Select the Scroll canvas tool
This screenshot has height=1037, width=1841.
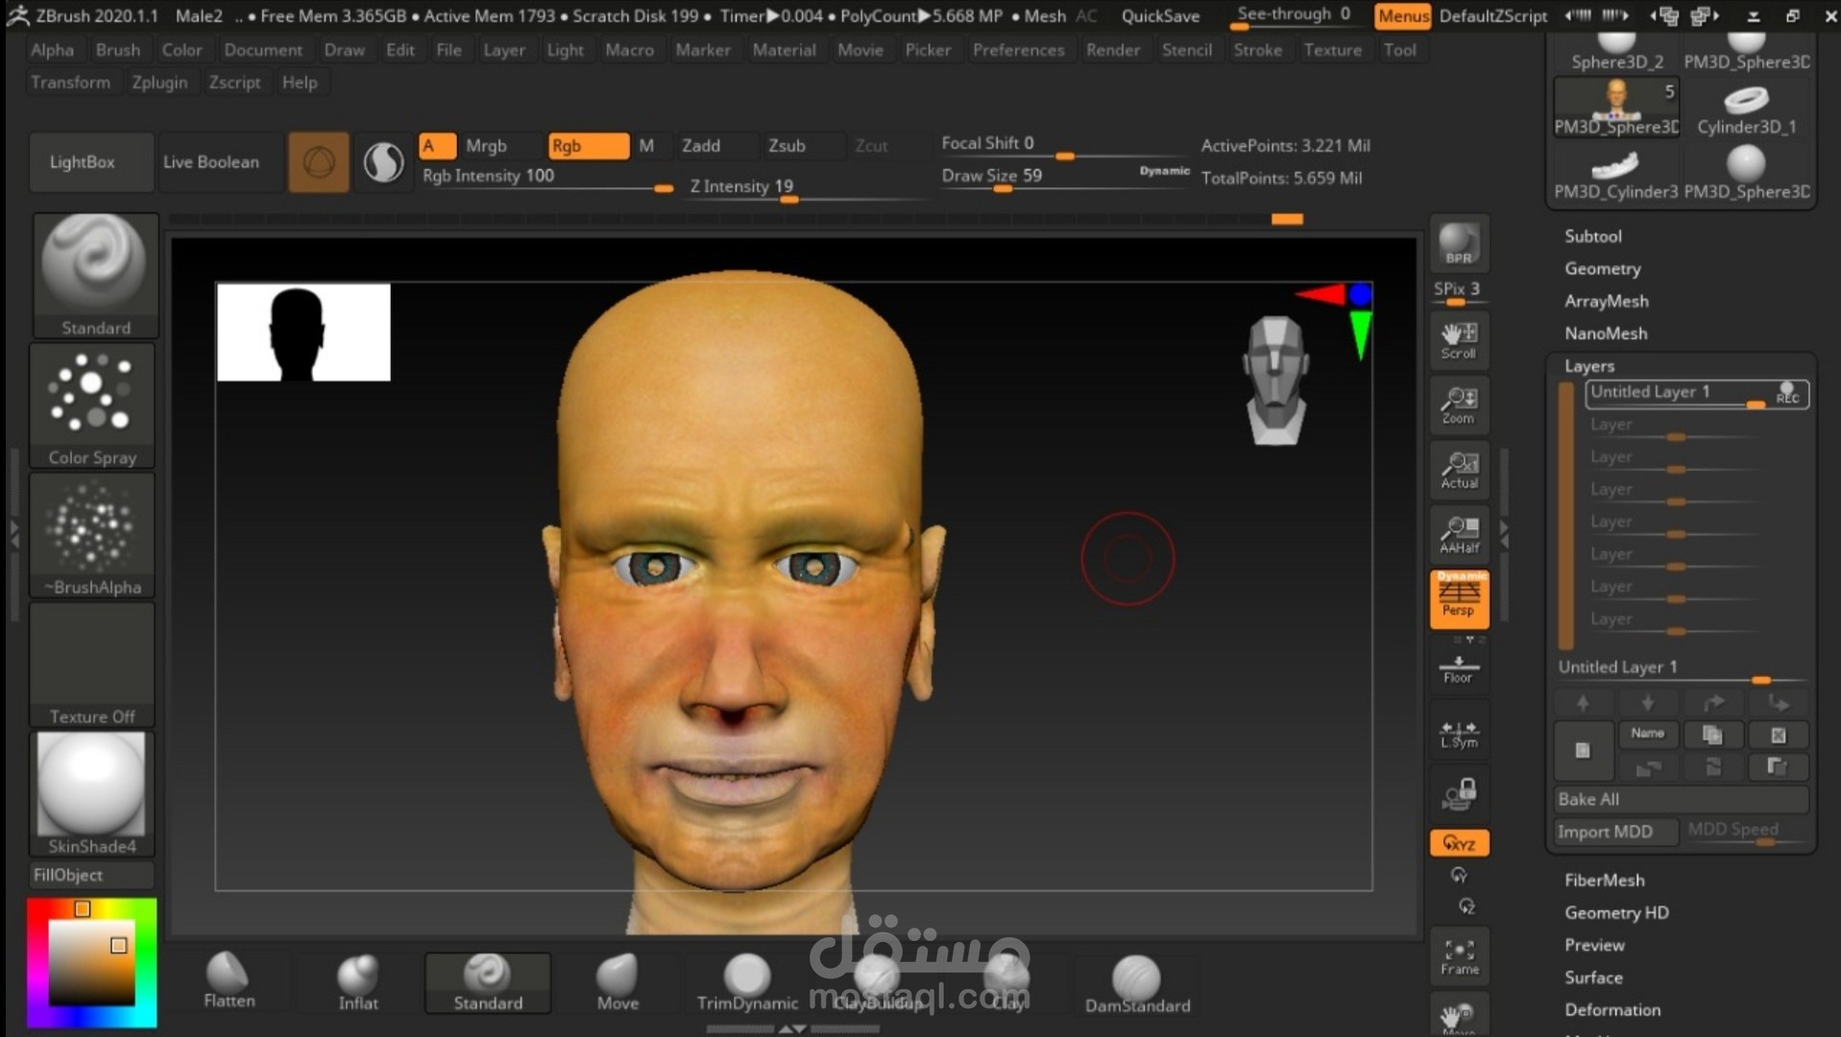(1458, 340)
